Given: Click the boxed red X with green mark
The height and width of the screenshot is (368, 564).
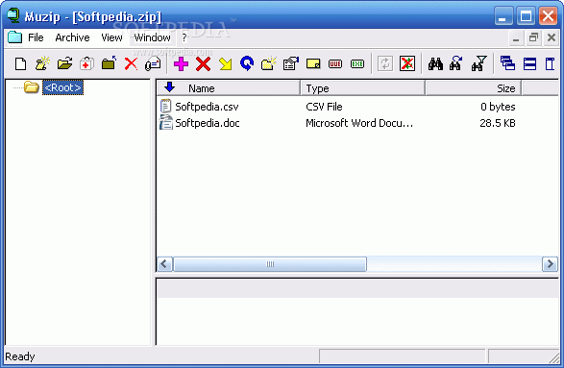Looking at the screenshot, I should click(x=407, y=64).
